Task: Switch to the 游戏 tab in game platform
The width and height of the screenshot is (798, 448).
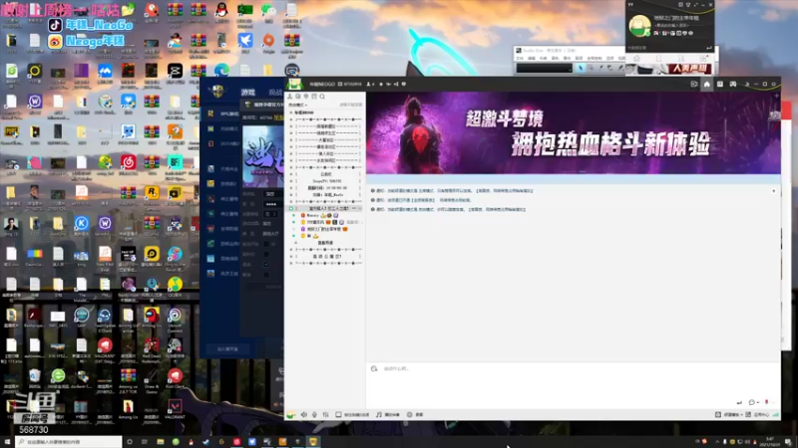Action: tap(247, 92)
